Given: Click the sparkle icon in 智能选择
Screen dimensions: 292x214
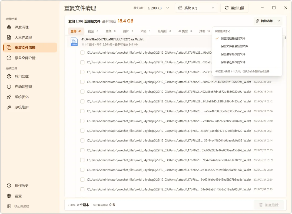Looking at the screenshot, I should tap(258, 21).
